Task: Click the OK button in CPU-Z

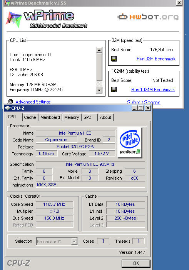Action: (136, 263)
